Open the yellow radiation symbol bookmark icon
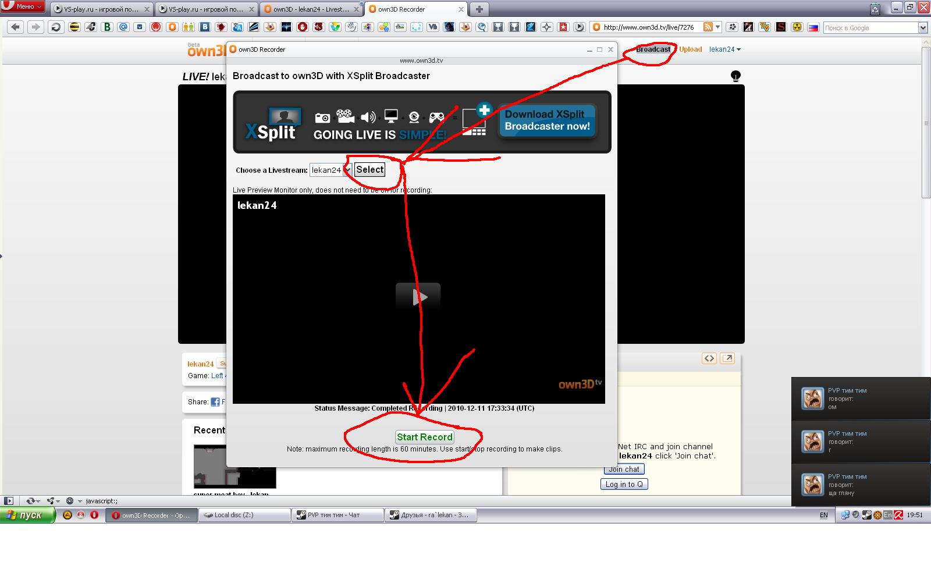Image resolution: width=931 pixels, height=569 pixels. point(797,27)
